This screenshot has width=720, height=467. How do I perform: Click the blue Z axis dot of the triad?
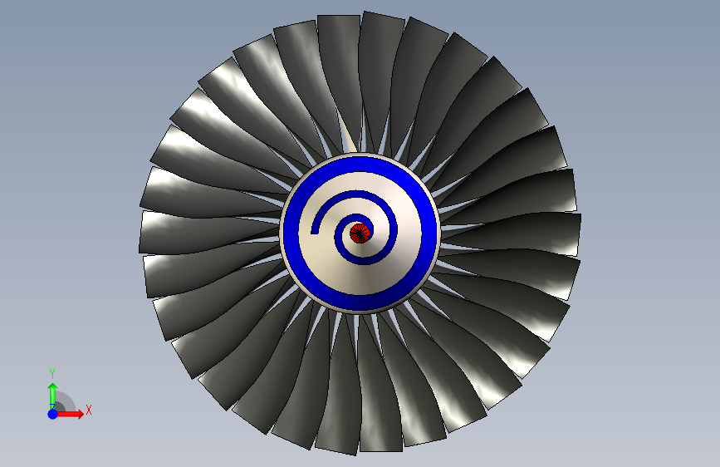(x=53, y=414)
